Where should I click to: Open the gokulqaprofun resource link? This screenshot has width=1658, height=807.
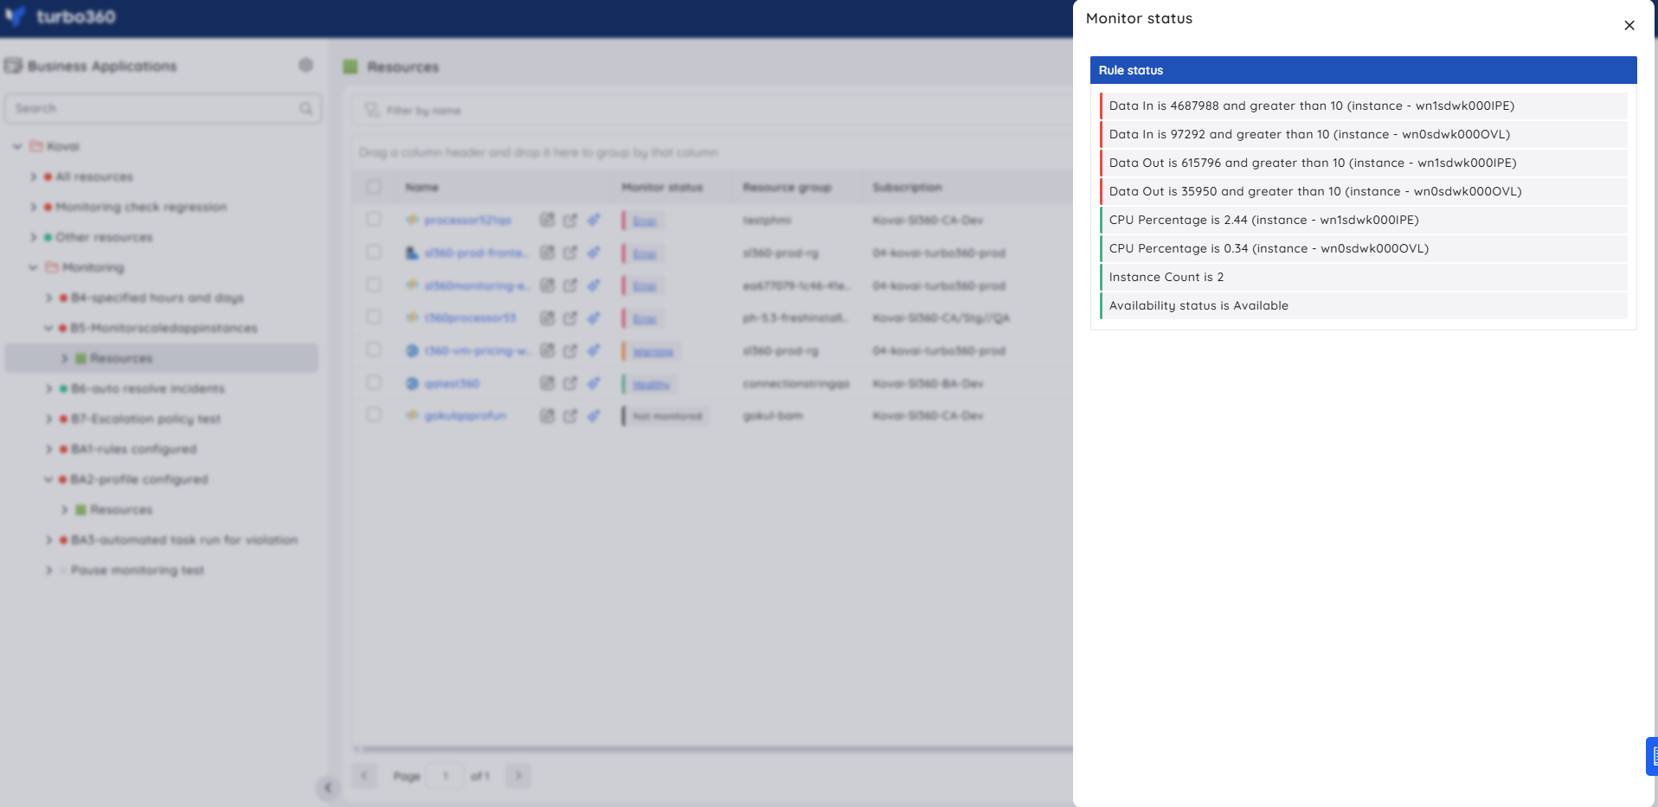tap(465, 415)
